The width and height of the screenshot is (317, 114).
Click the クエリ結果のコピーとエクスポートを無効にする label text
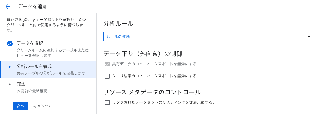[x=154, y=76]
